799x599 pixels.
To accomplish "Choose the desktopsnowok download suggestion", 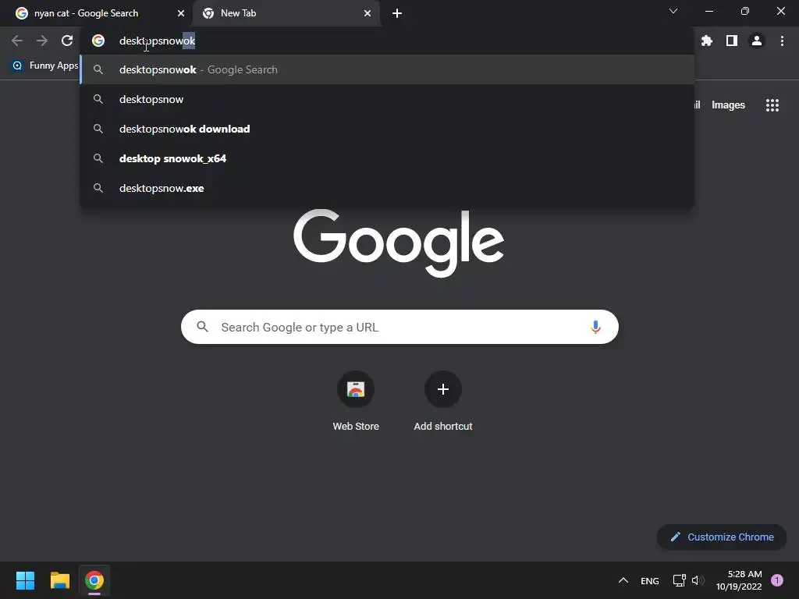I will coord(387,129).
